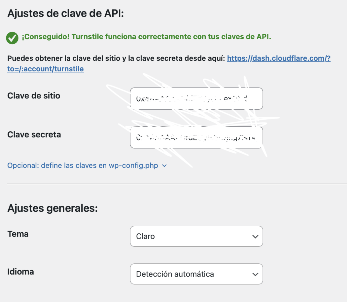Click the "Ajustes generales:" heading
Screen dimensions: 347x302
(53, 208)
